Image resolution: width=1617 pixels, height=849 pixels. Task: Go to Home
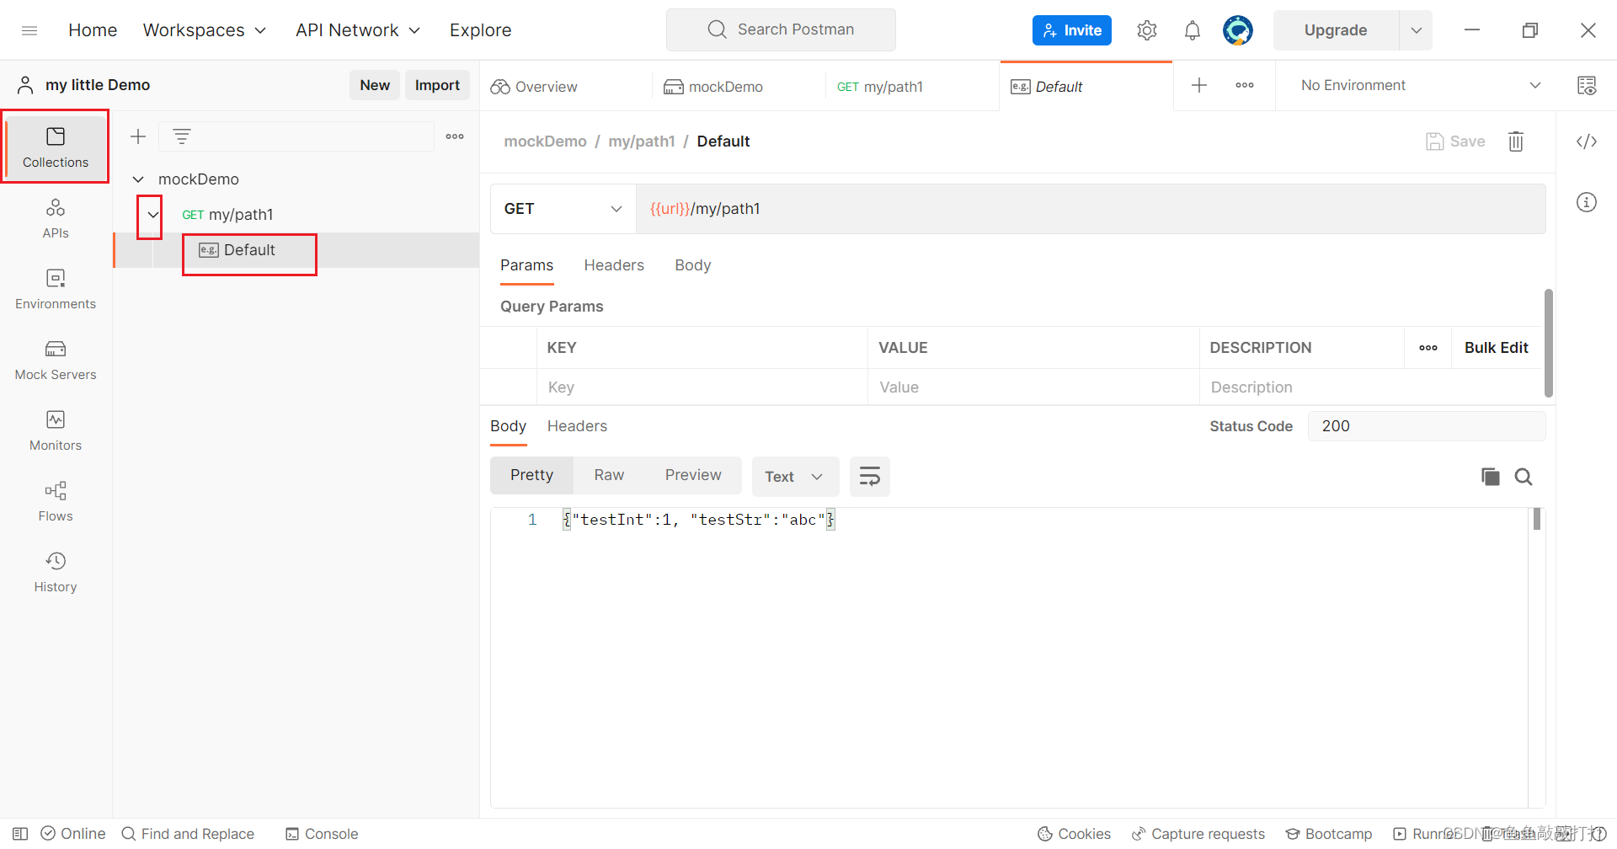[93, 30]
